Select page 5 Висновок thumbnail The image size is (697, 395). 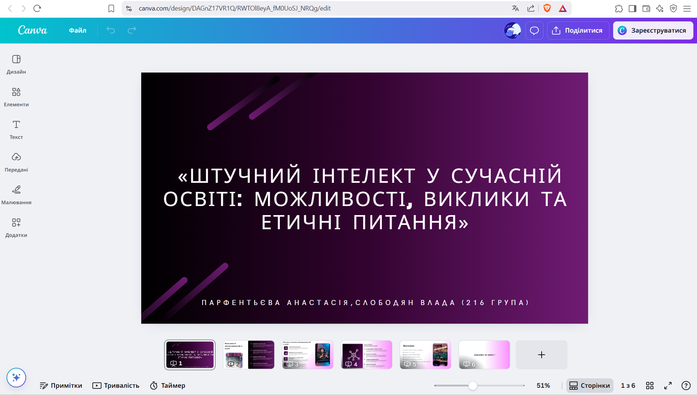[x=425, y=355]
